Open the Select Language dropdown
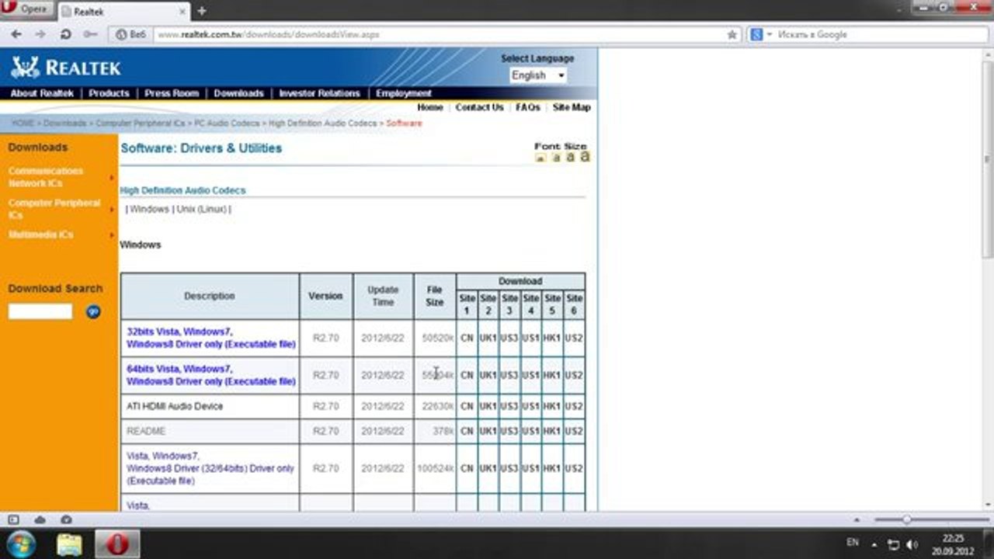The width and height of the screenshot is (994, 559). coord(538,75)
